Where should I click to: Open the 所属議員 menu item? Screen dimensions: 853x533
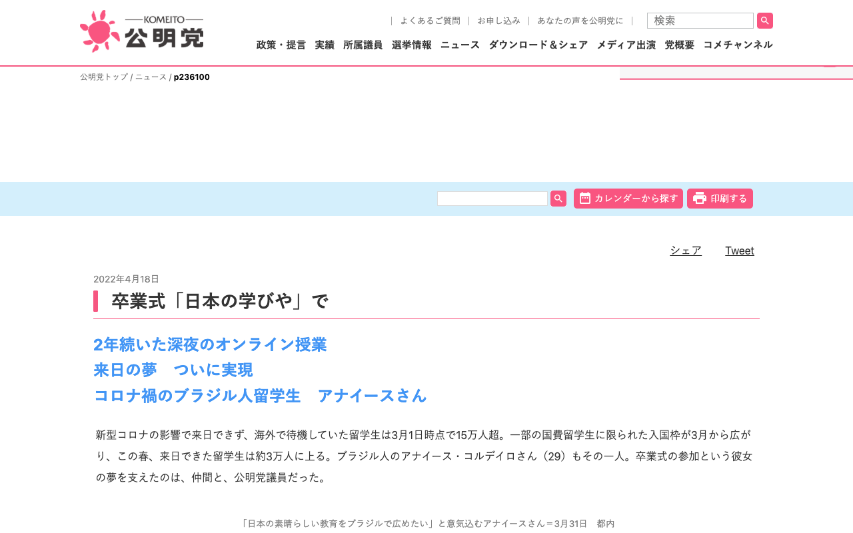[x=363, y=45]
